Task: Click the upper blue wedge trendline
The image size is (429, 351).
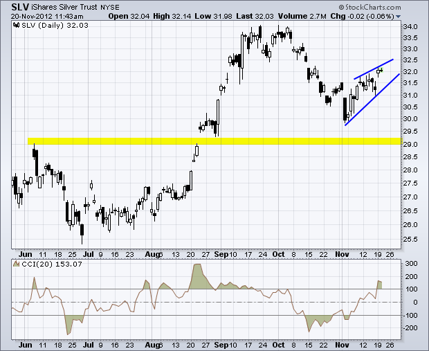Action: click(x=374, y=69)
